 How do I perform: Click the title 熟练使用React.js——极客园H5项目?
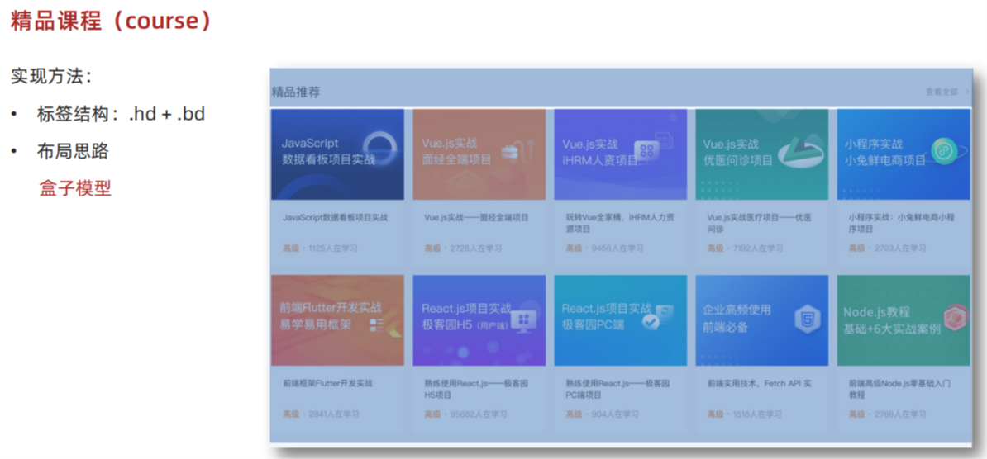[x=476, y=389]
